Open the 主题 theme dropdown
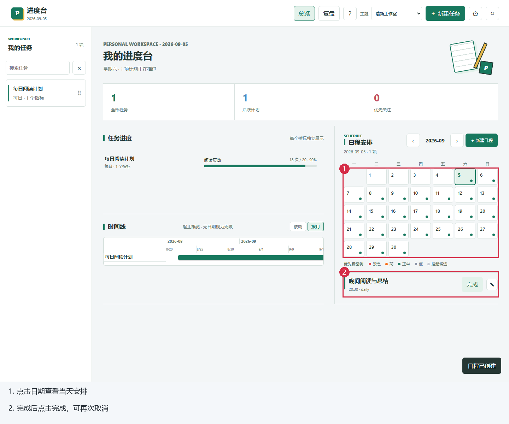 [397, 13]
